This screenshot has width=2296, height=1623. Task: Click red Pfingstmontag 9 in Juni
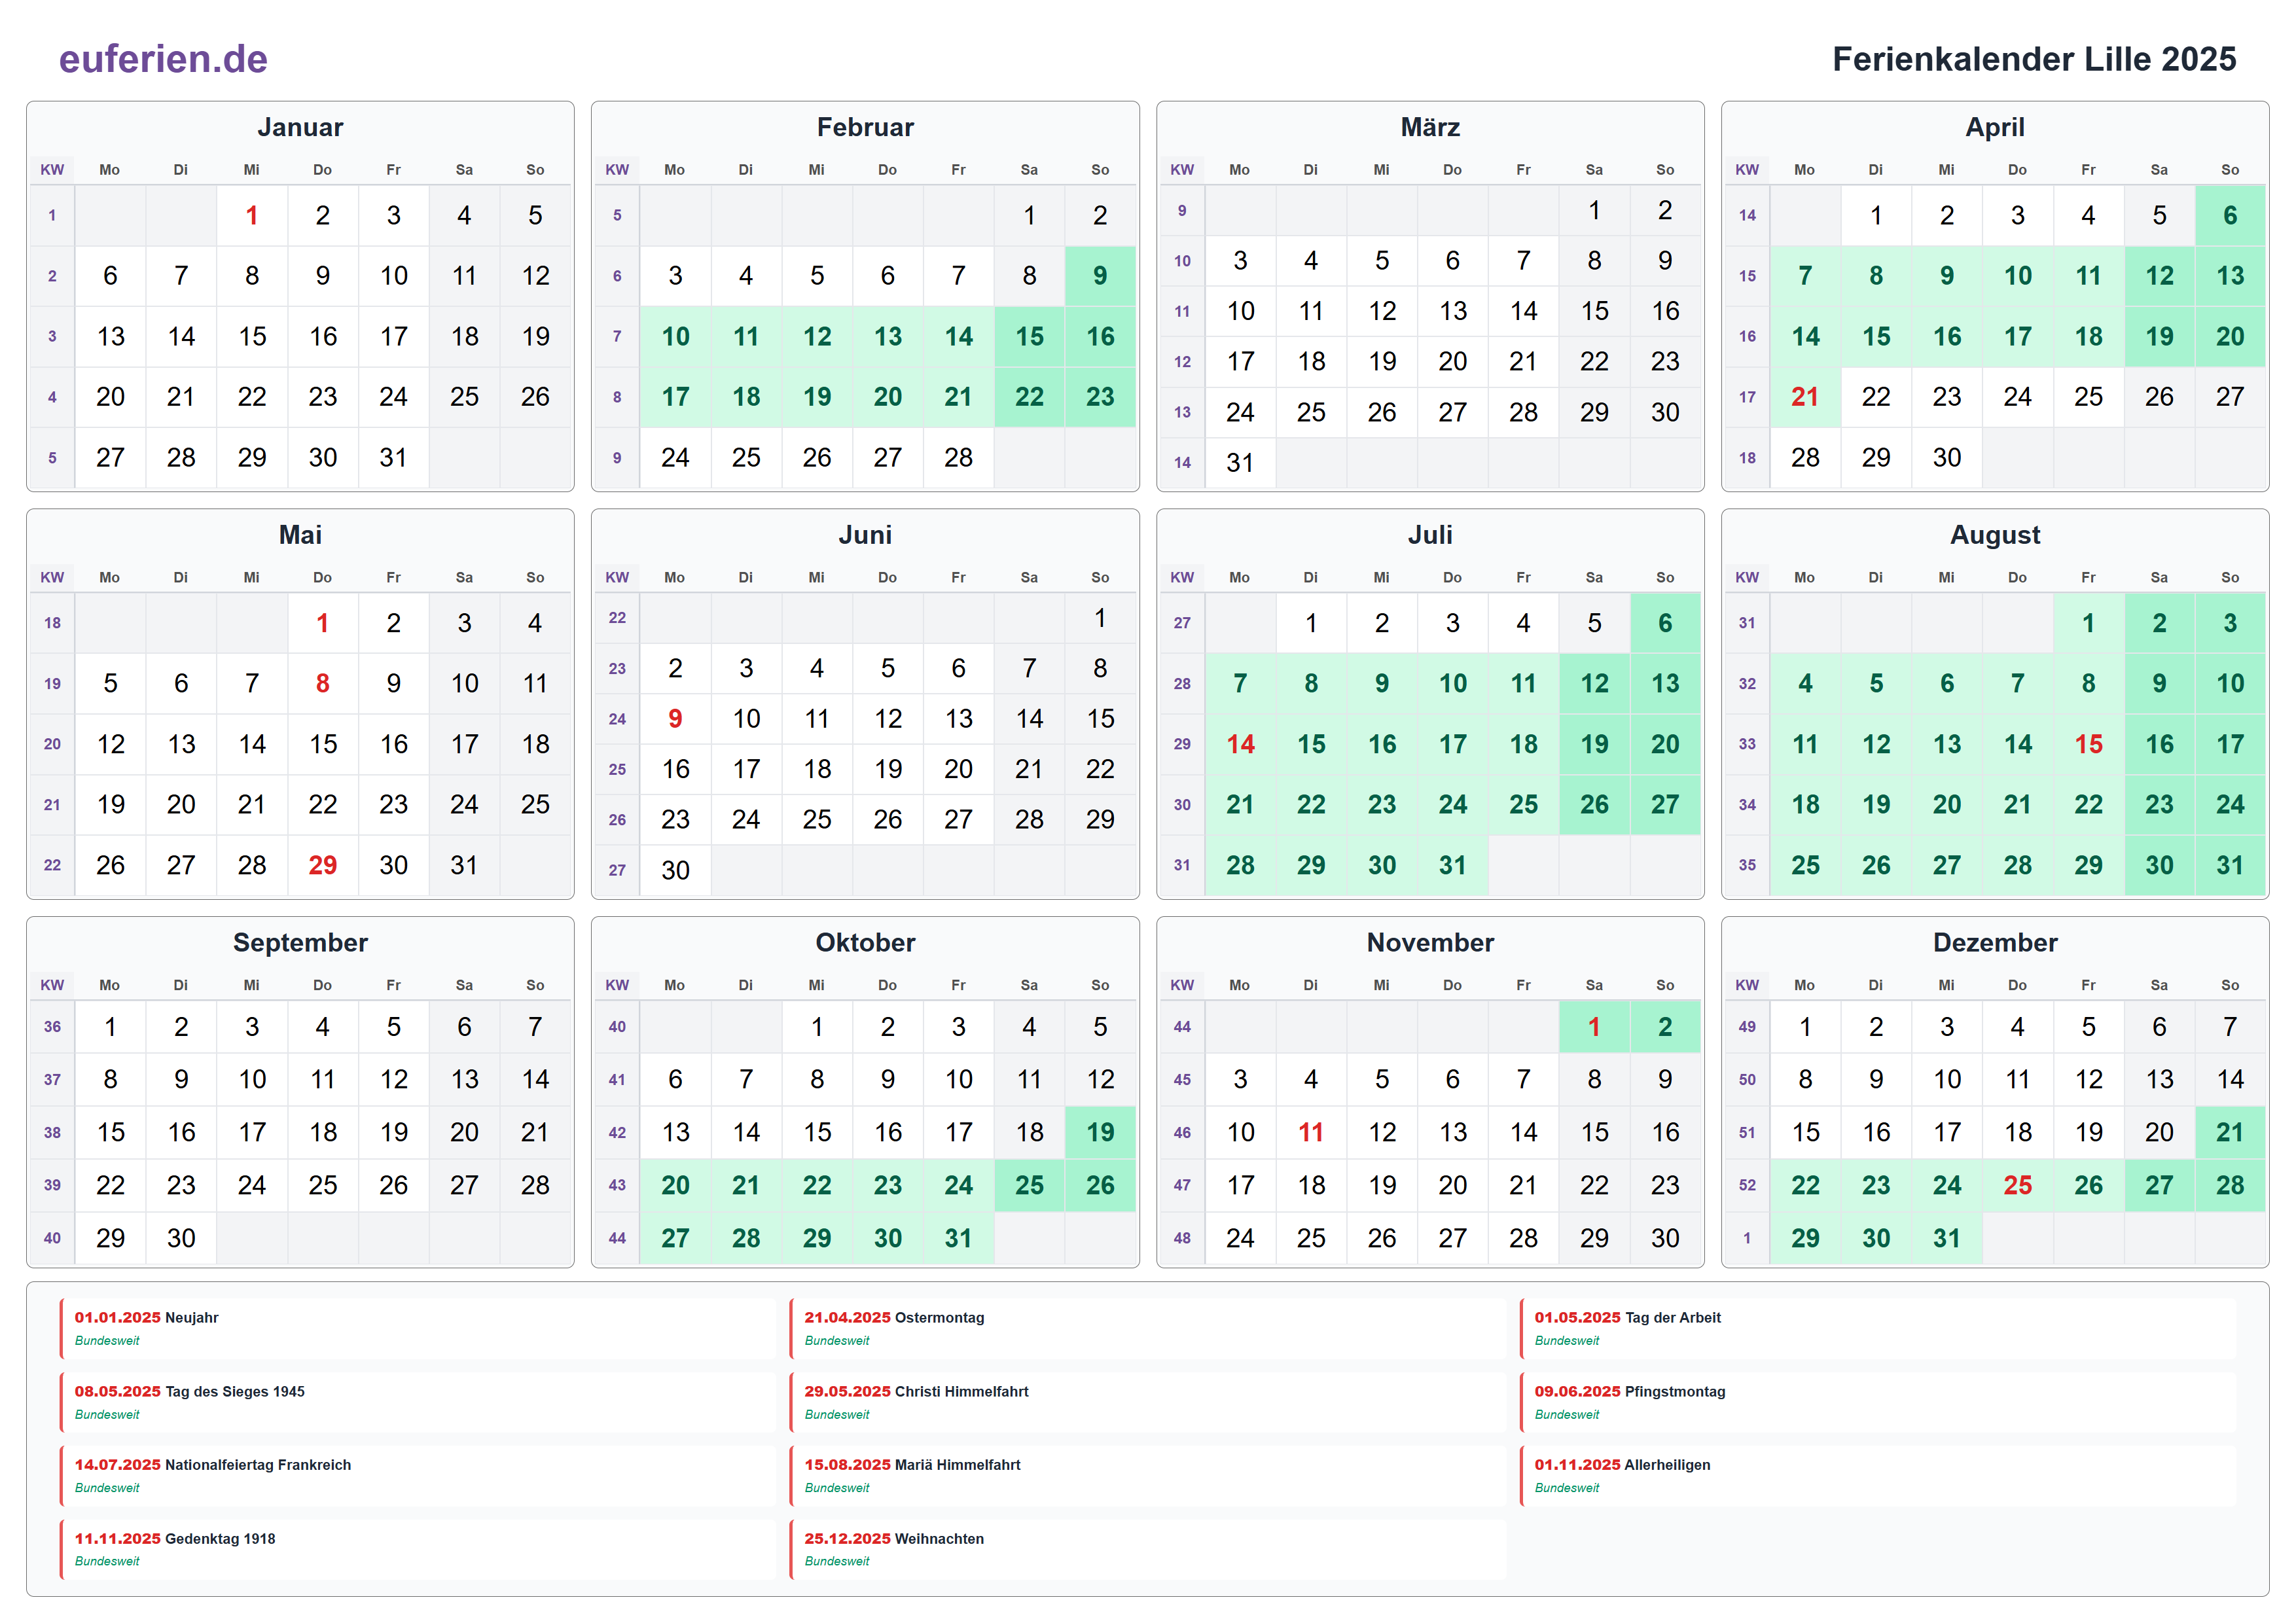(675, 718)
